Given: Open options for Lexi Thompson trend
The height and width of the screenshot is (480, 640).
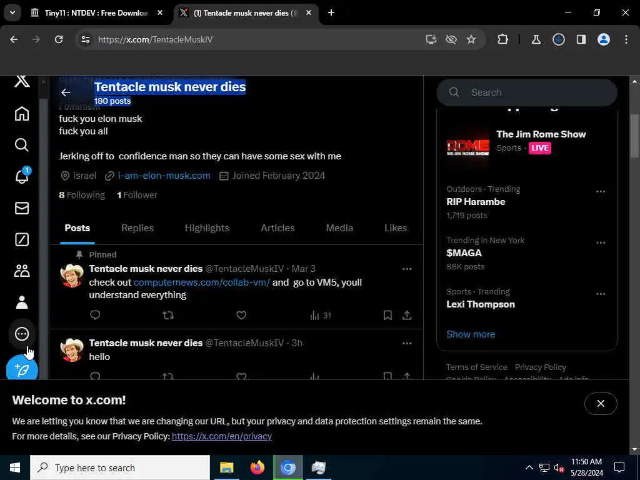Looking at the screenshot, I should [x=601, y=294].
